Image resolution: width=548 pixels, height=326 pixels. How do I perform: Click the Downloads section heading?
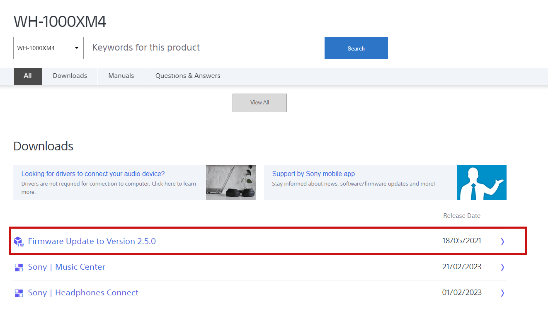(44, 146)
